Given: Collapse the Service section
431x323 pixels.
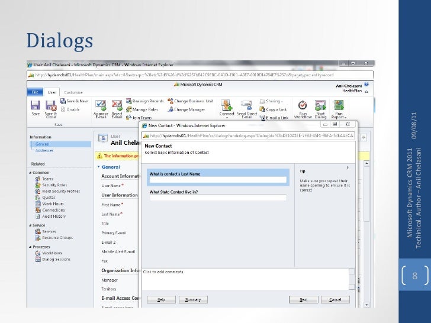Looking at the screenshot, I should coord(30,225).
